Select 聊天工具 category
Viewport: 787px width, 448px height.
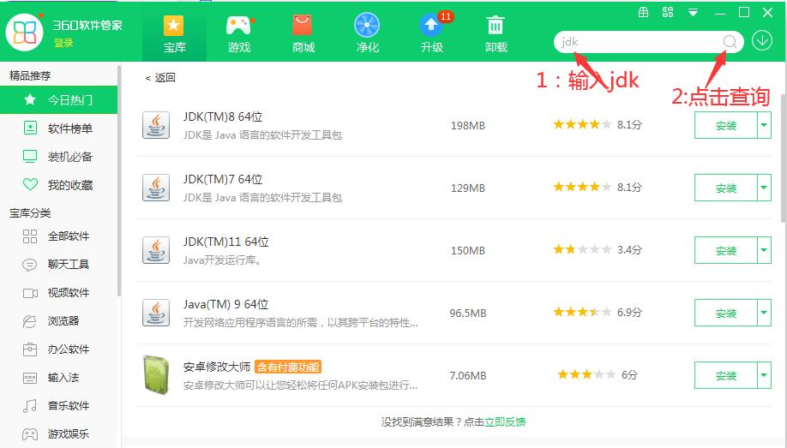58,265
